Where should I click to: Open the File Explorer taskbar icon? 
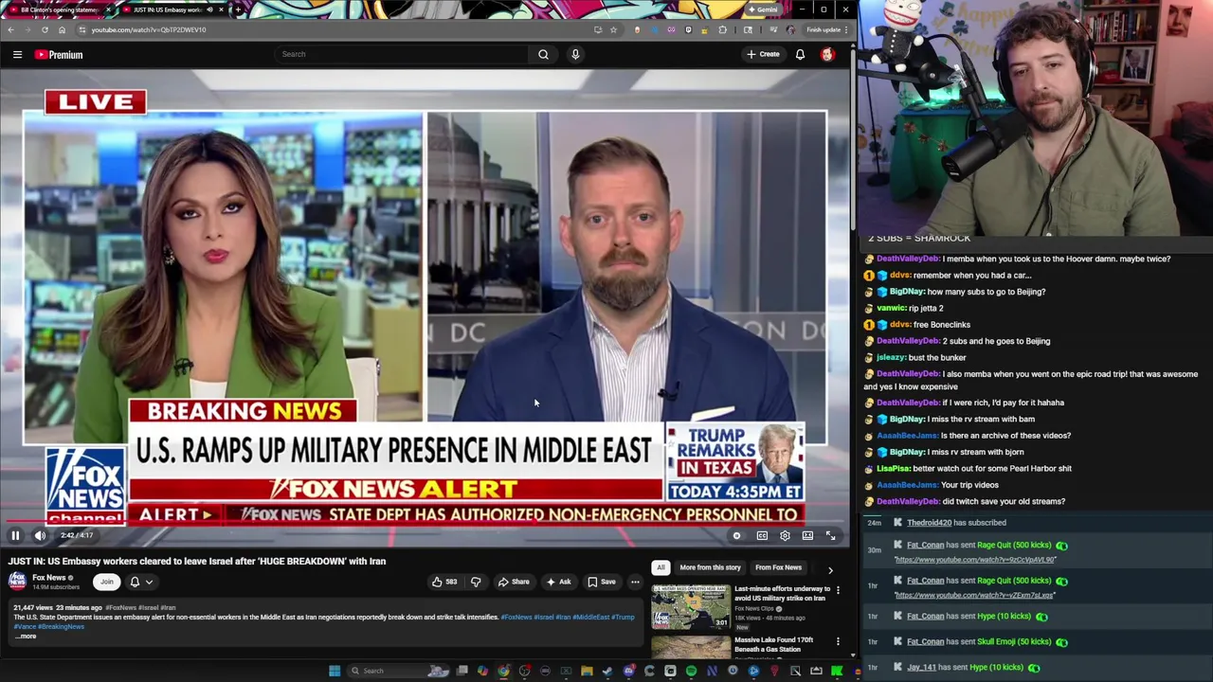point(587,671)
